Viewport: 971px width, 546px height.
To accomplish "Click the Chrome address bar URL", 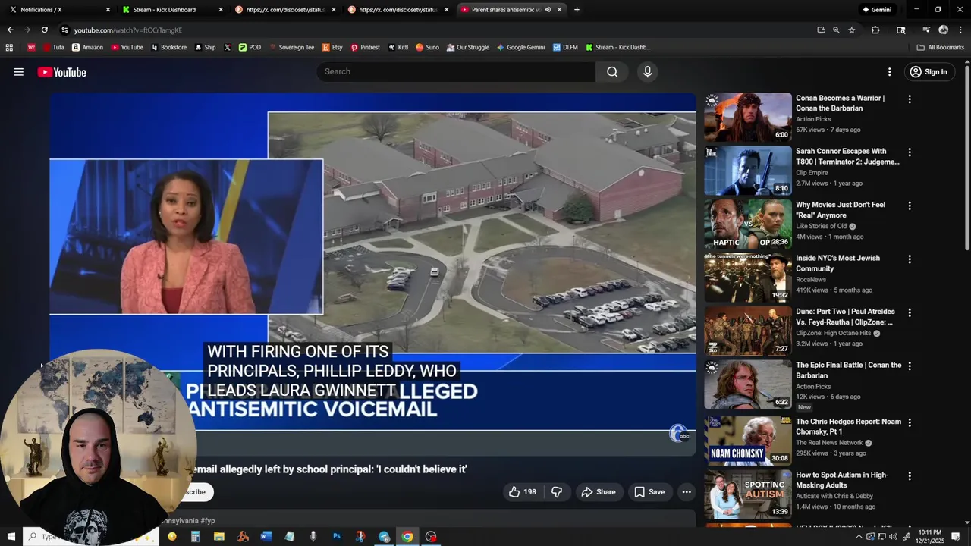I will (128, 30).
